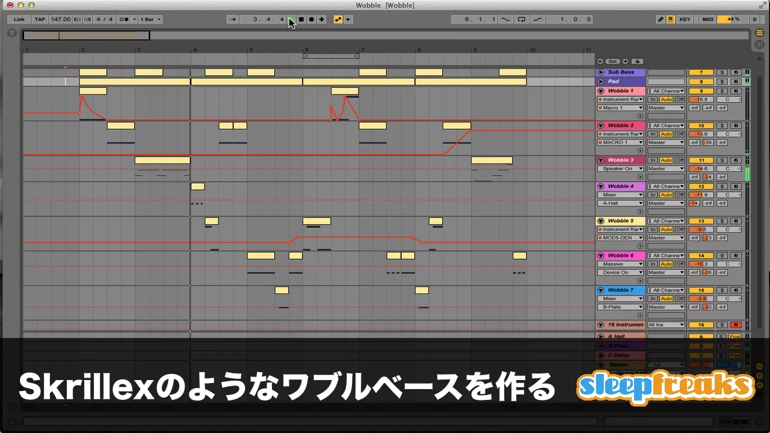Switch to Arrangement view icon

pos(759,32)
